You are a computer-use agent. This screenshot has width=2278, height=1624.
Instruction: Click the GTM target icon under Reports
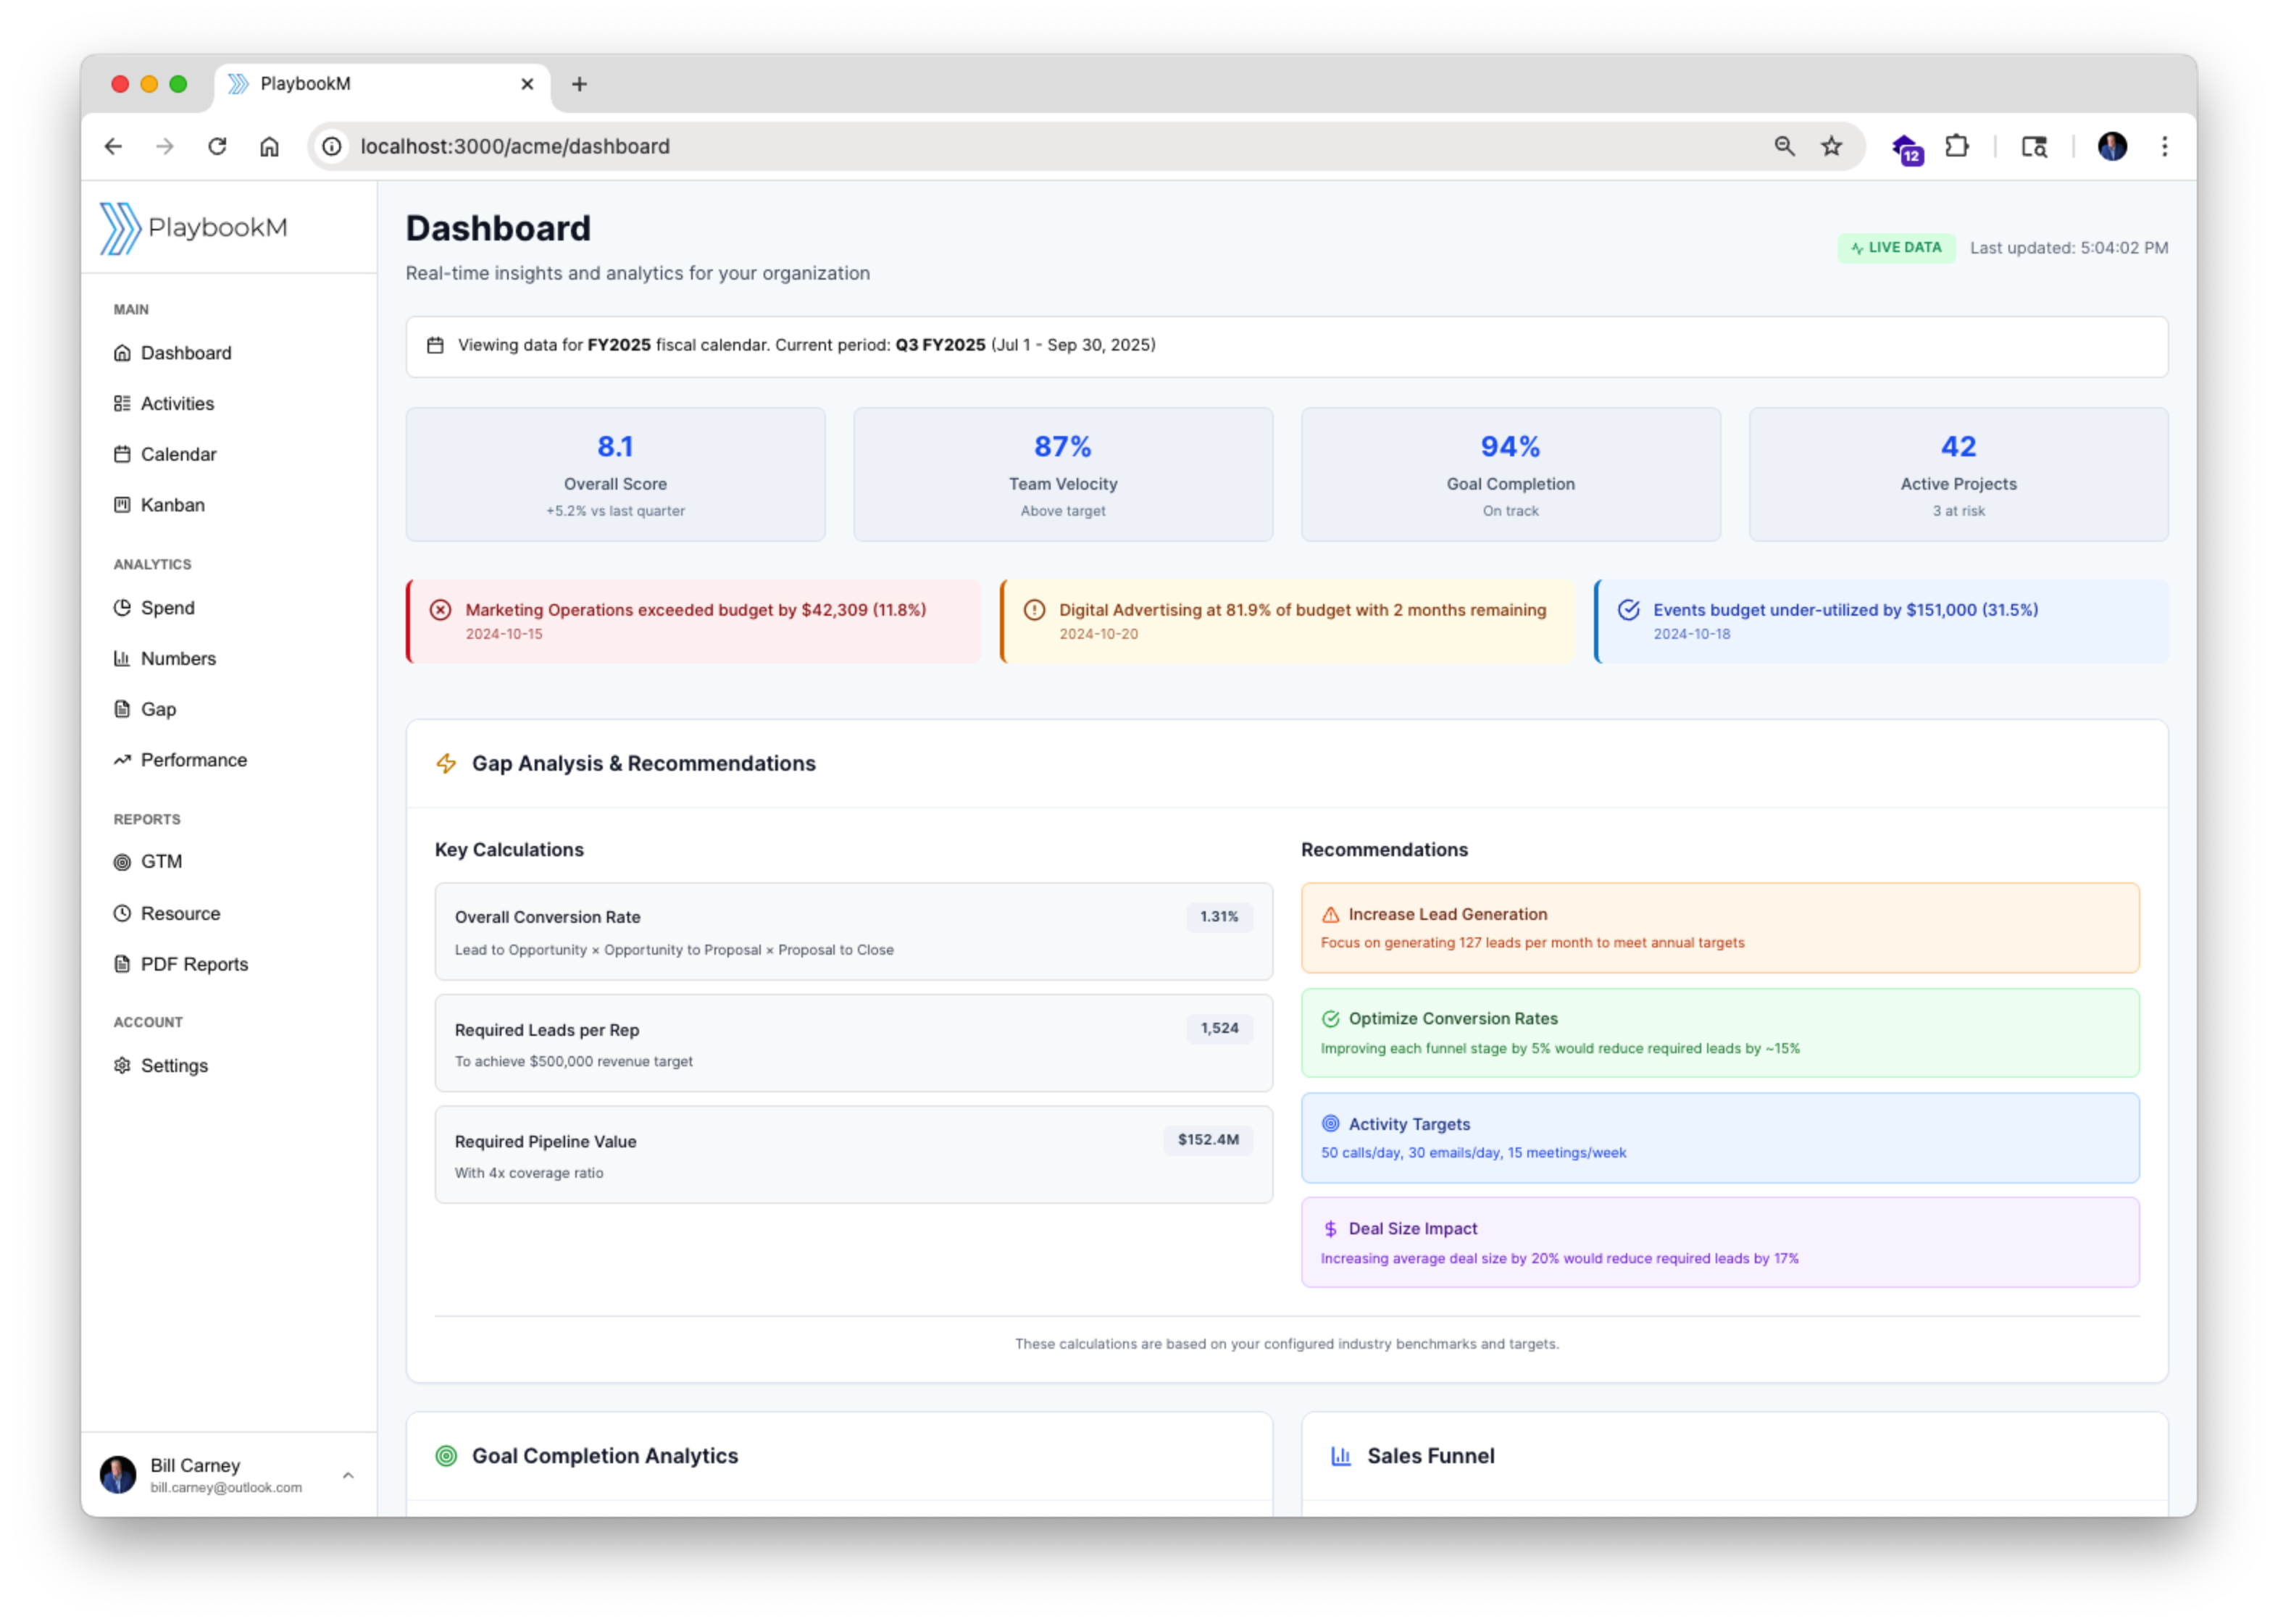(122, 861)
